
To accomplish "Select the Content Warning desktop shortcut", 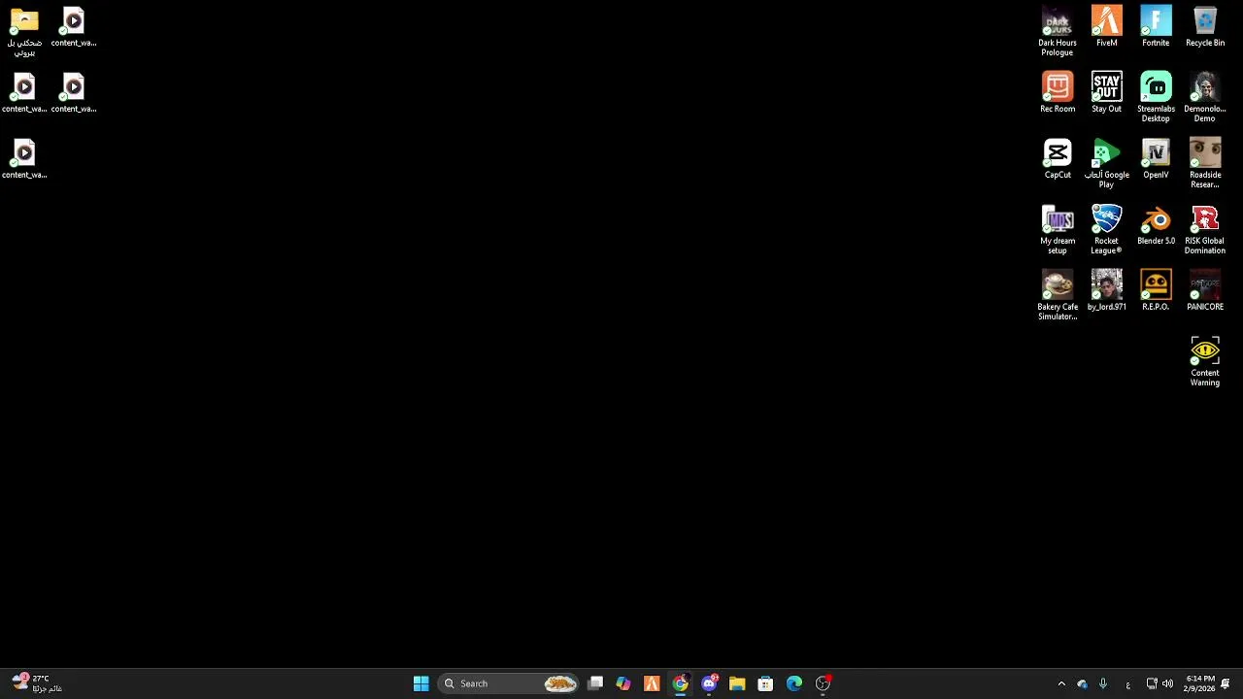I will [x=1205, y=361].
